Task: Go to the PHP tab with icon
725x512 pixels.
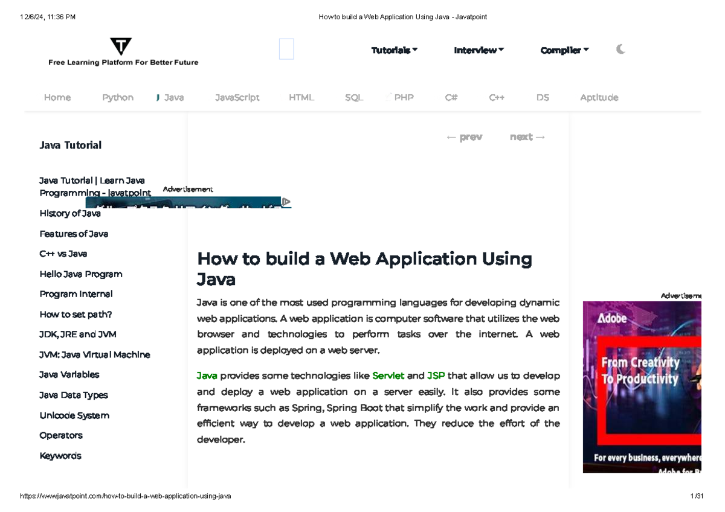Action: 400,97
